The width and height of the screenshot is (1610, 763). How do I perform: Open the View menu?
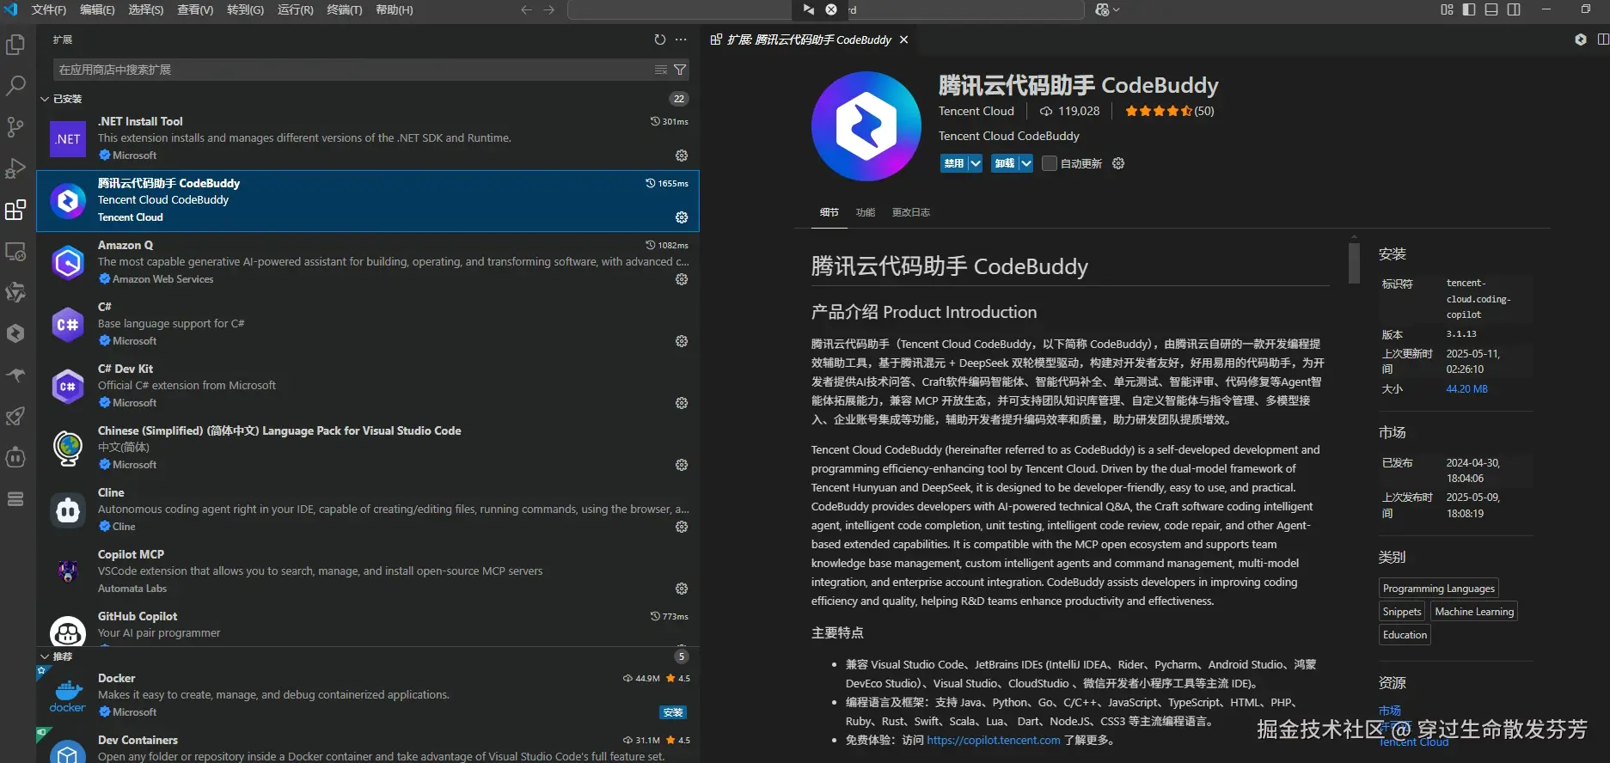tap(195, 9)
